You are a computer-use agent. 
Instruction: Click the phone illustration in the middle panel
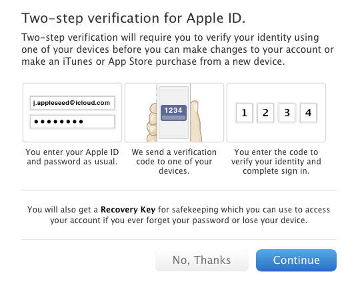(174, 112)
